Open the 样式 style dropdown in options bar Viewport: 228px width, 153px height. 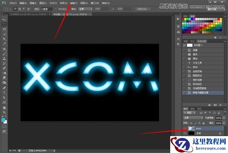[86, 9]
